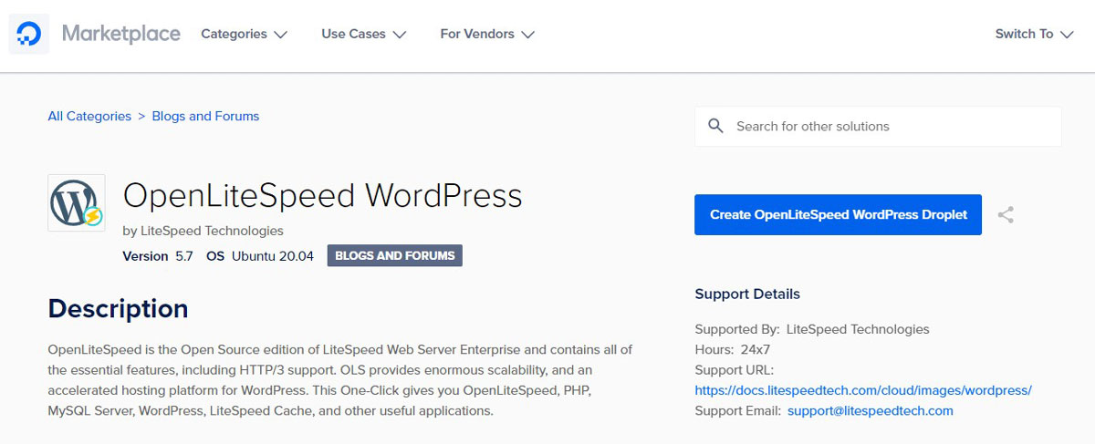Open Blogs and Forums breadcrumb link
The height and width of the screenshot is (444, 1095).
point(205,116)
